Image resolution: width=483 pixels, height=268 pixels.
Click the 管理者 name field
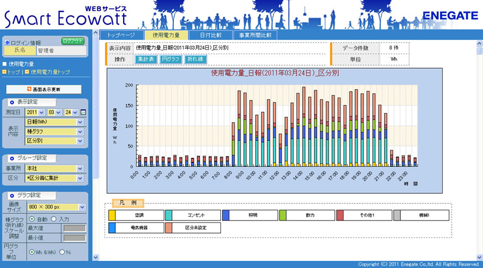click(62, 51)
